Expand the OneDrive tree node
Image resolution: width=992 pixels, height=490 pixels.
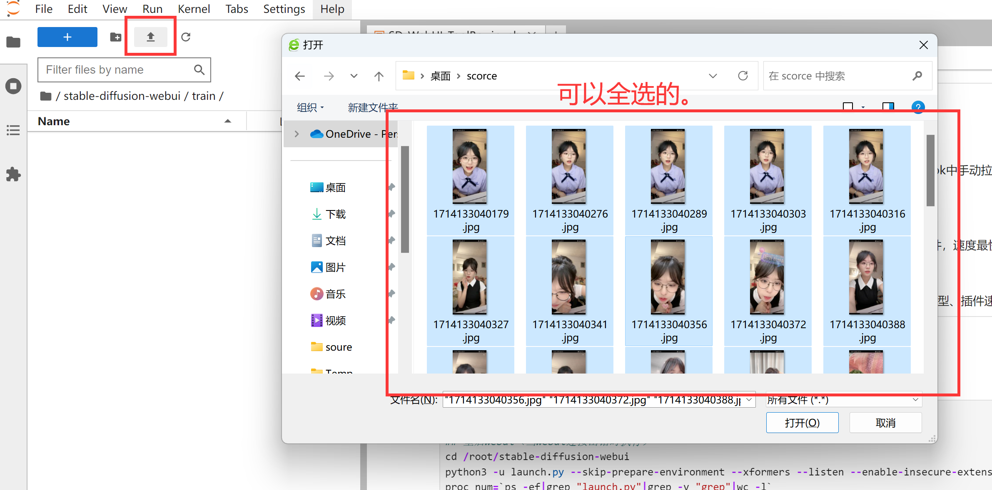[x=297, y=134]
